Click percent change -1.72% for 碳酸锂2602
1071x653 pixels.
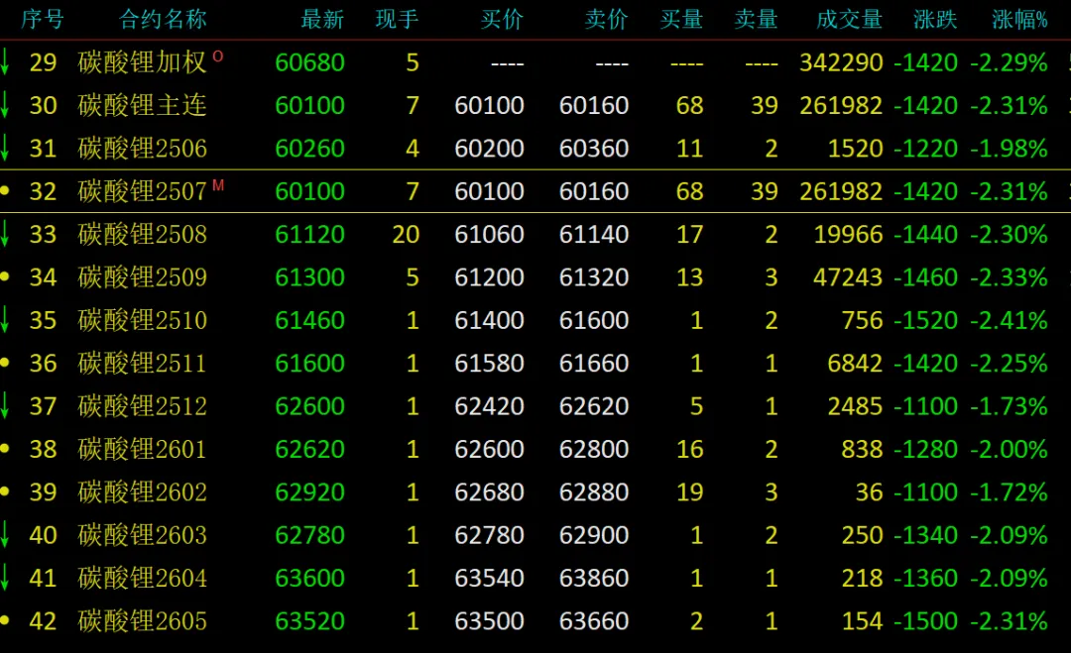pyautogui.click(x=1009, y=491)
